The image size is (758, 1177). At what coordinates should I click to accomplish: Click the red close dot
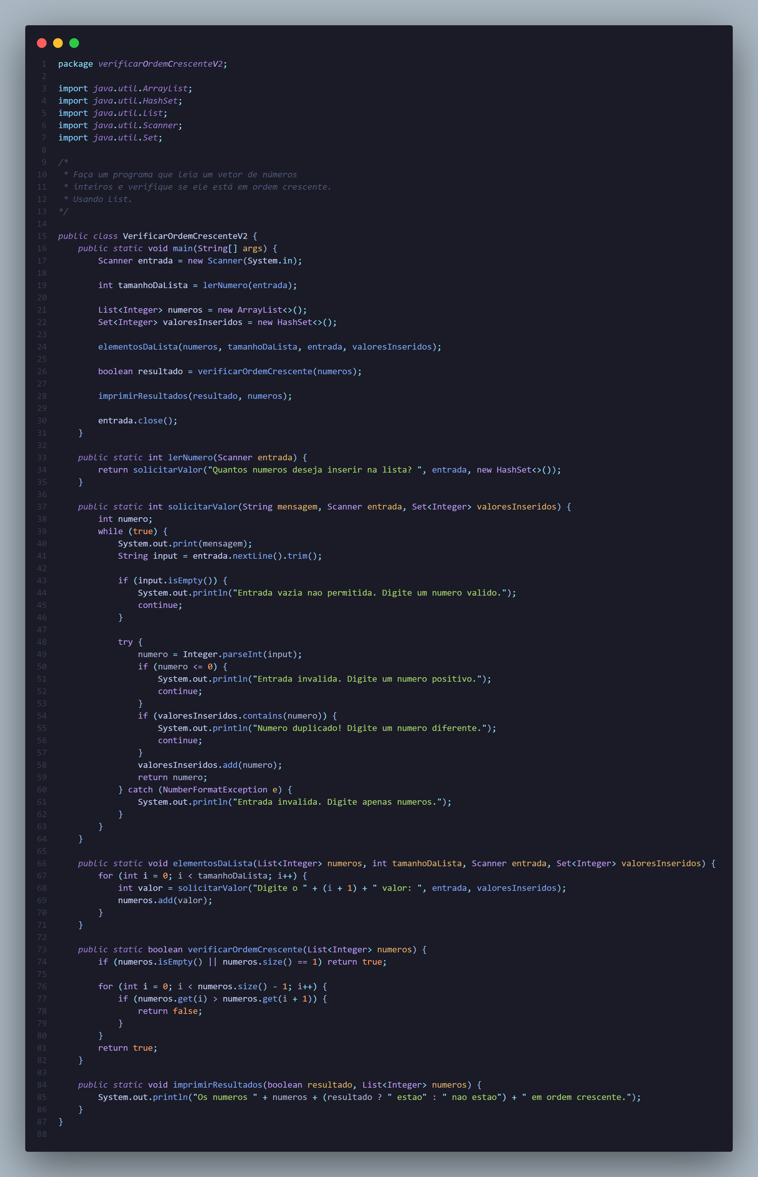(42, 43)
